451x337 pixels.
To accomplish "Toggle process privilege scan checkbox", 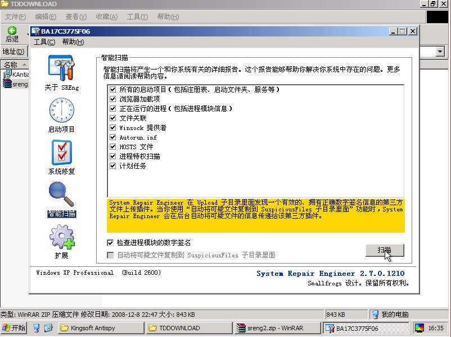I will coord(112,156).
